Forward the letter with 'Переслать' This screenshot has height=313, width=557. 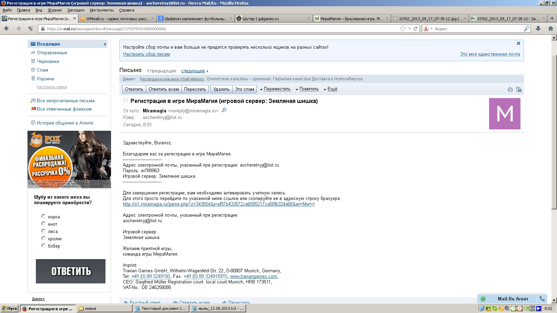point(195,89)
